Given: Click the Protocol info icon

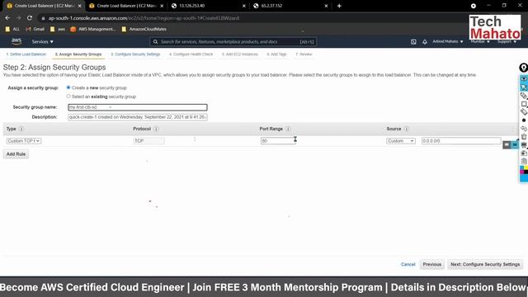Looking at the screenshot, I should pos(156,129).
